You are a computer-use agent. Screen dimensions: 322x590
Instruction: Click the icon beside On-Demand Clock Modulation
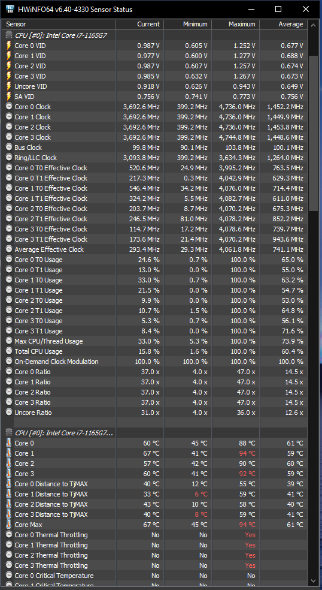(9, 361)
